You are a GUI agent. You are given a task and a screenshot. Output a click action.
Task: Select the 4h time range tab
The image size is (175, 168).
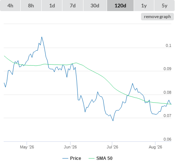point(10,6)
